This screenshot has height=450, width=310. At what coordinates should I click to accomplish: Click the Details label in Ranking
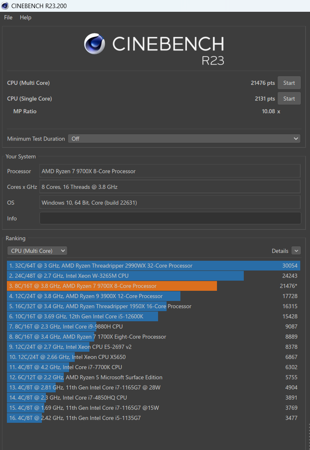pos(280,251)
